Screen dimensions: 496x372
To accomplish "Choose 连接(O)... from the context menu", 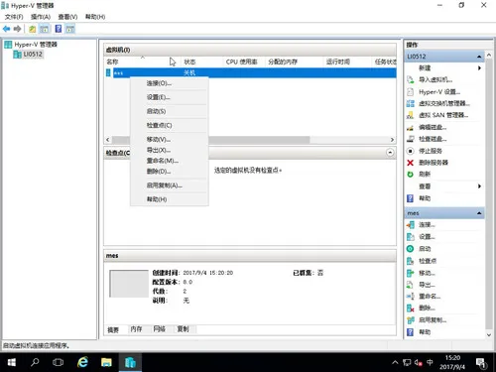I will pos(170,83).
